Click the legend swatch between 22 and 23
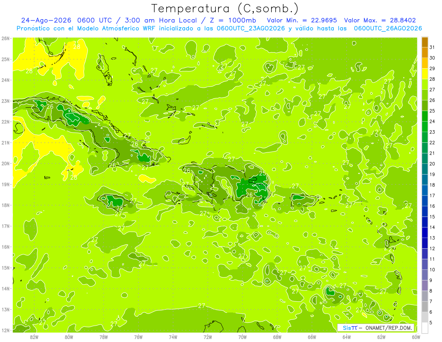The height and width of the screenshot is (342, 442). coord(425,137)
